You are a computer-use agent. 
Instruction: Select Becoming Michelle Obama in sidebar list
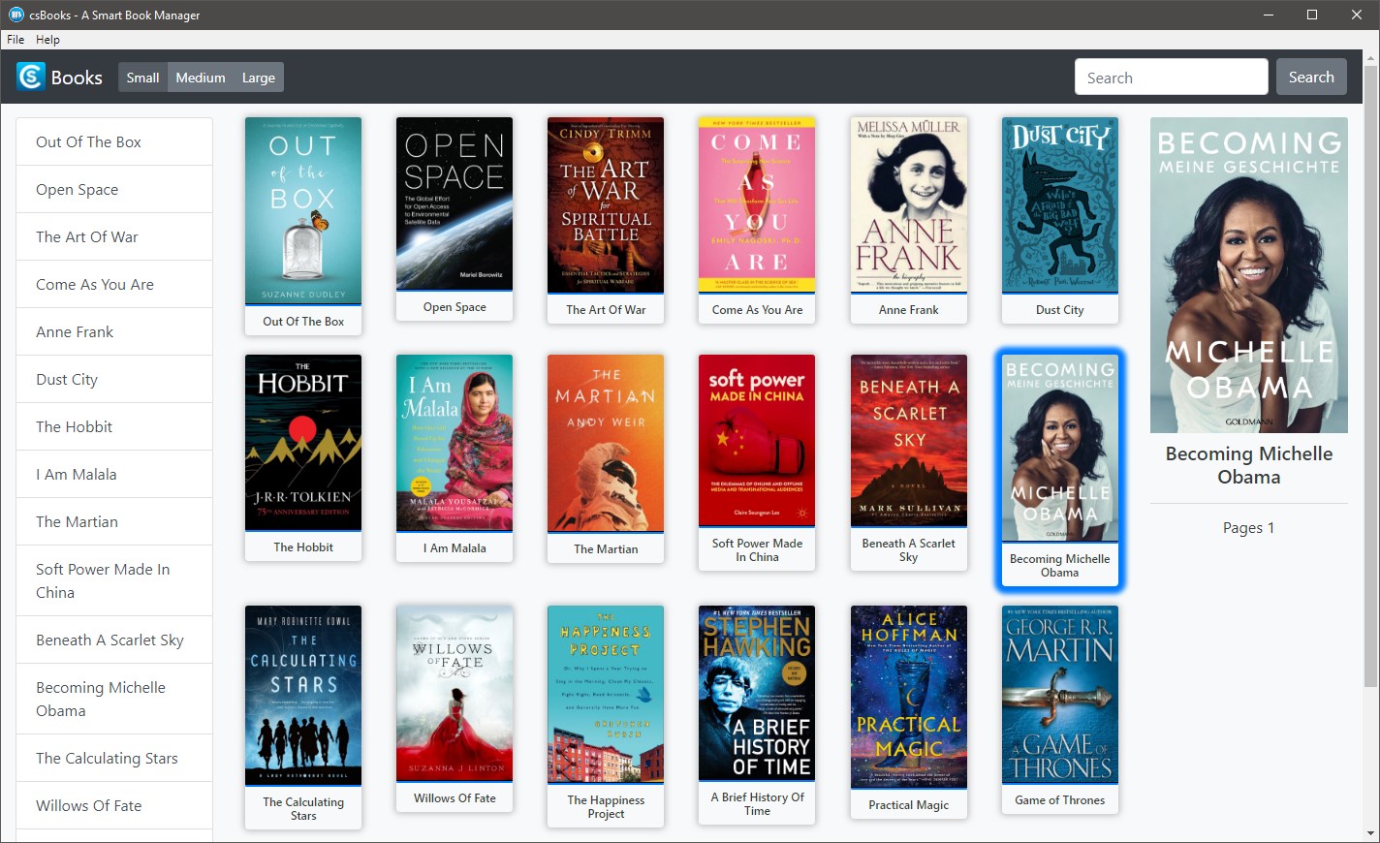pyautogui.click(x=114, y=699)
